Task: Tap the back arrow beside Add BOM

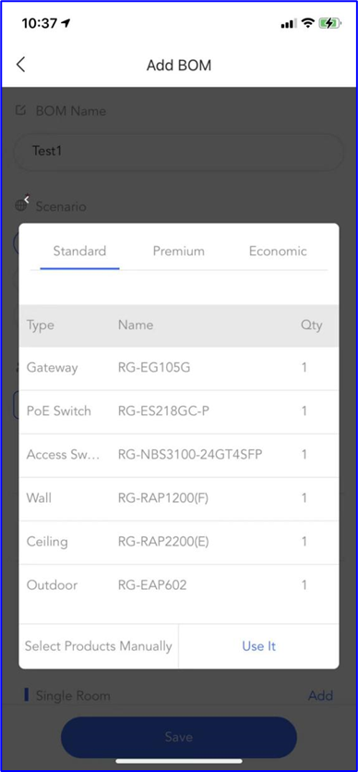Action: point(20,65)
